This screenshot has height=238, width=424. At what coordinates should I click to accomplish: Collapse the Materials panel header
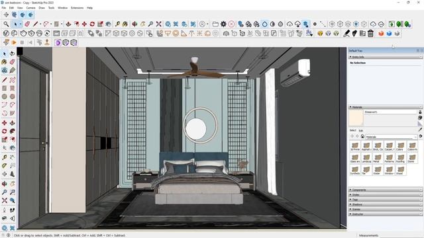[385, 107]
